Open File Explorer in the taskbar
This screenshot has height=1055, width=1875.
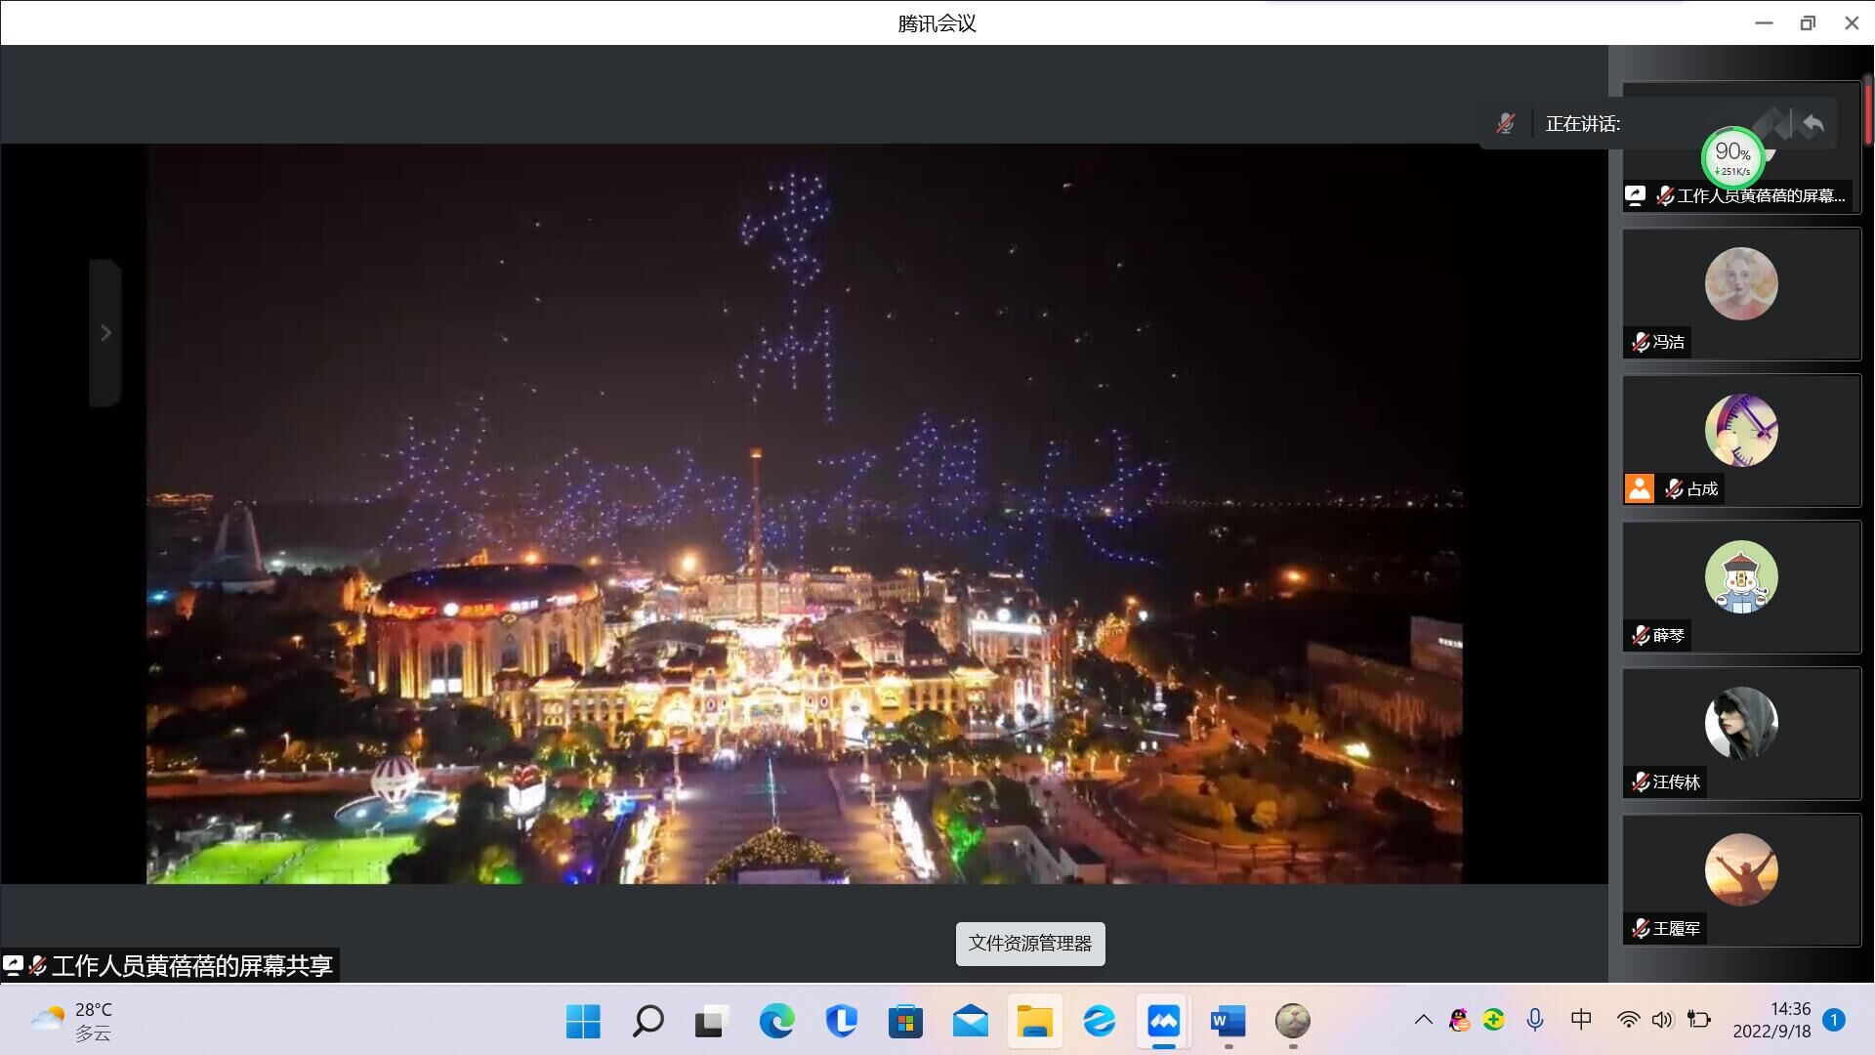point(1034,1022)
